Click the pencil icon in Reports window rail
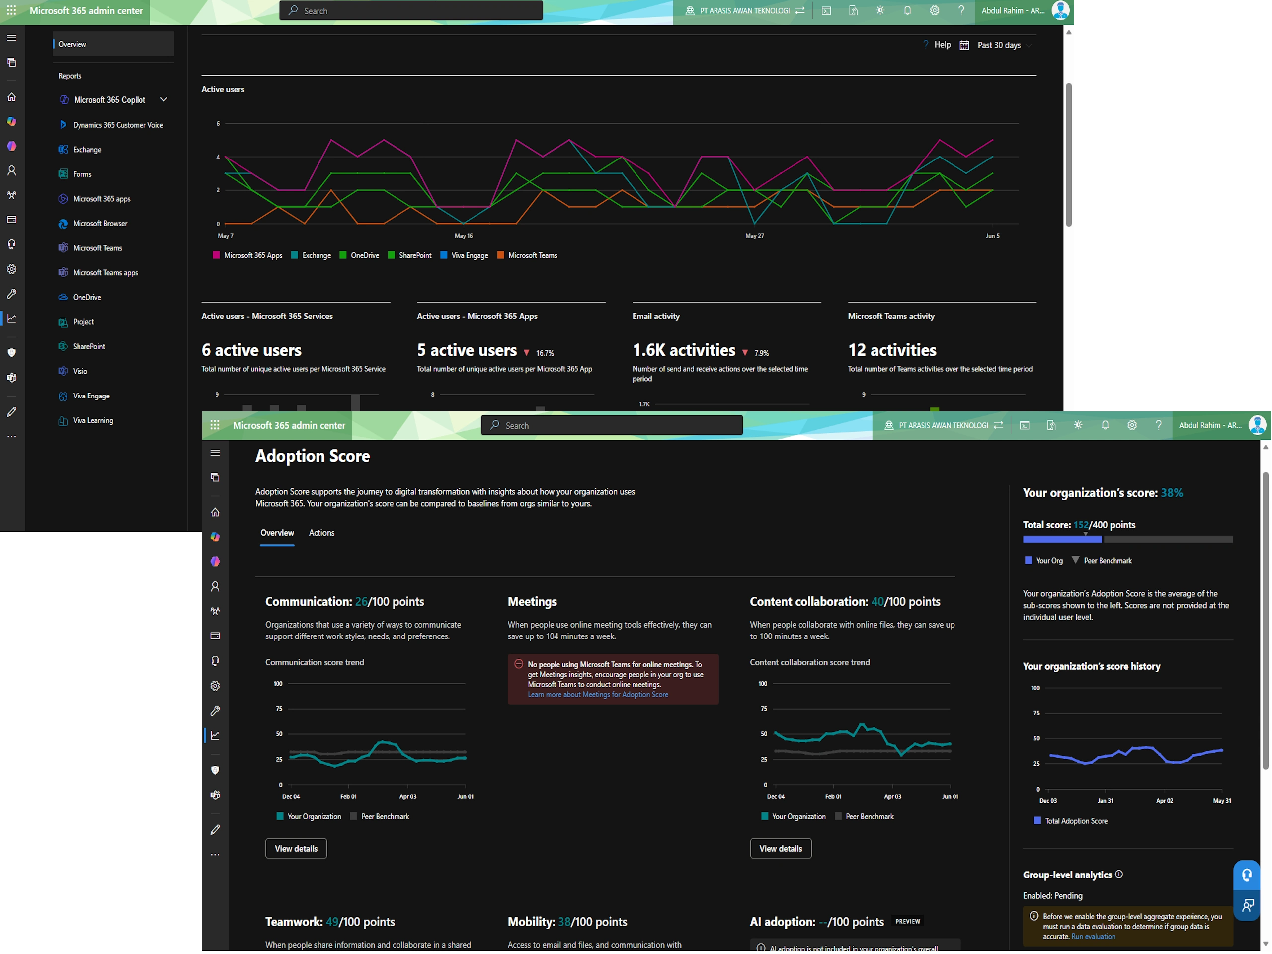Image resolution: width=1272 pixels, height=954 pixels. [x=11, y=412]
